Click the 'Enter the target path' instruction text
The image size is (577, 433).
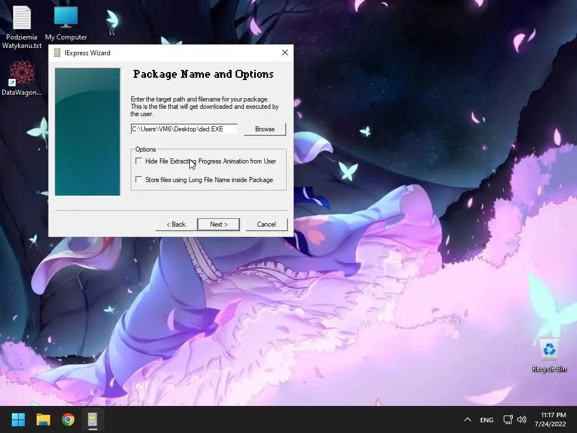pos(205,107)
